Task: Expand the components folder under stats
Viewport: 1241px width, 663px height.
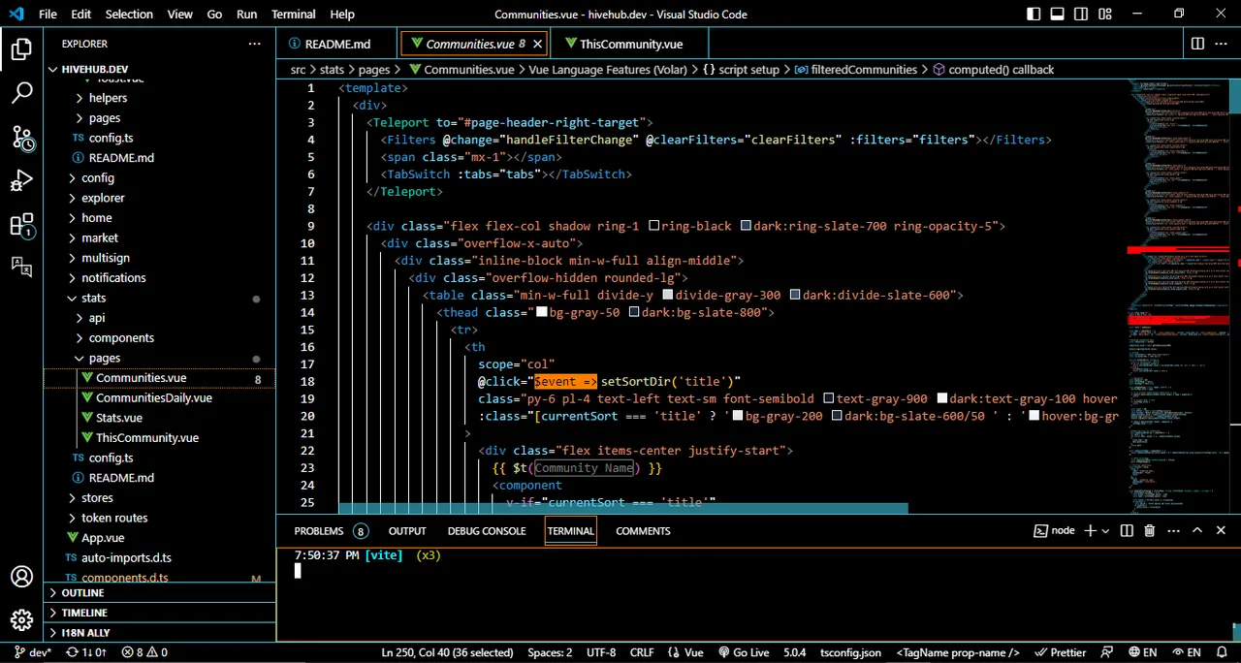Action: pos(121,337)
